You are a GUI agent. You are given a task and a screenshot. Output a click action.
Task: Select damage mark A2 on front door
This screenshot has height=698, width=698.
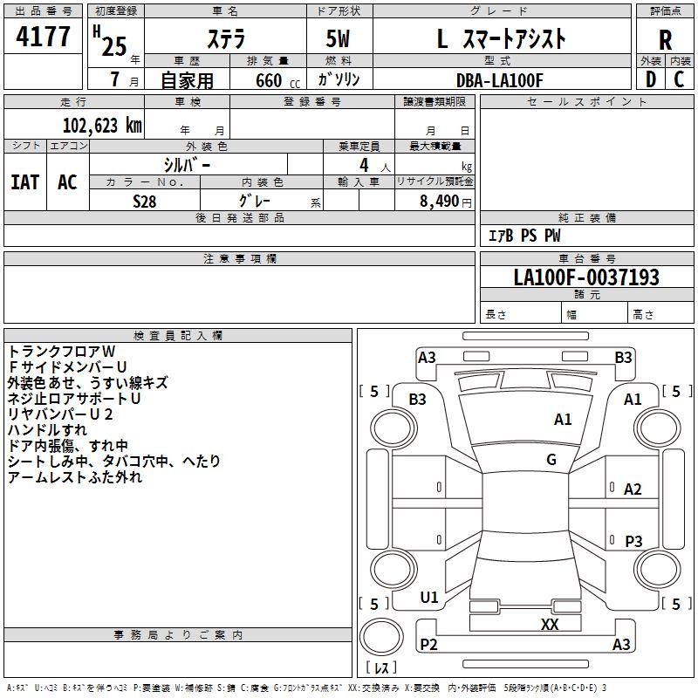[633, 489]
